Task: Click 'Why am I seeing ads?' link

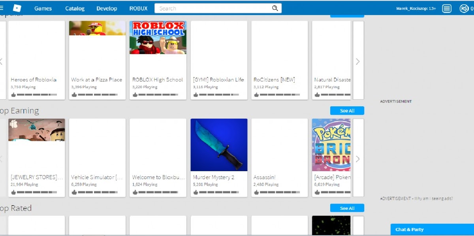Action: click(434, 198)
